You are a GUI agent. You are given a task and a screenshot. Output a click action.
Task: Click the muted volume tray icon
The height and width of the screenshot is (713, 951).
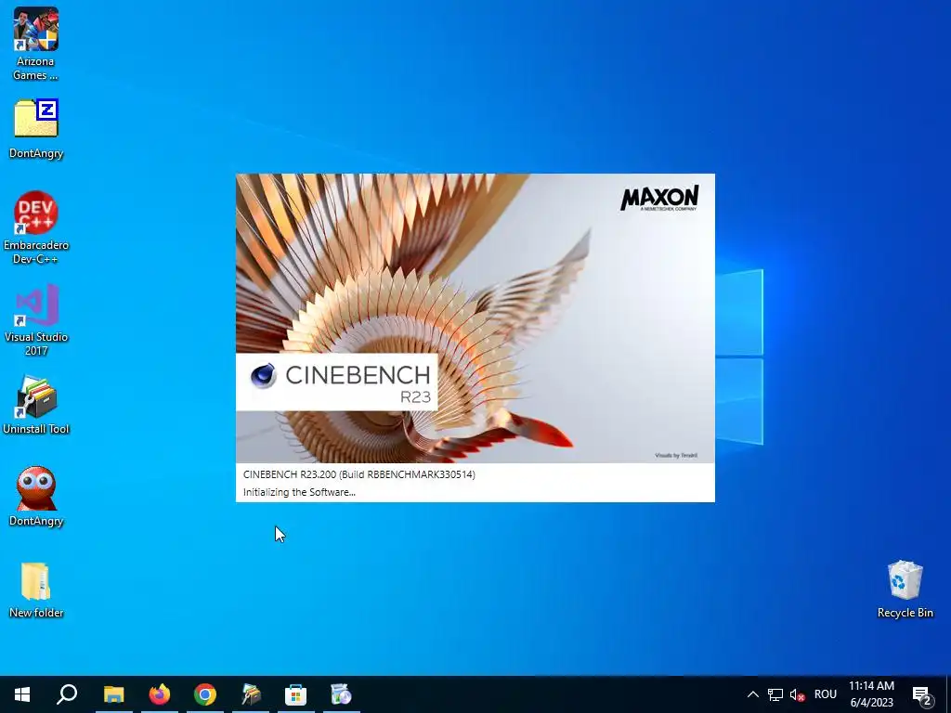pos(797,694)
